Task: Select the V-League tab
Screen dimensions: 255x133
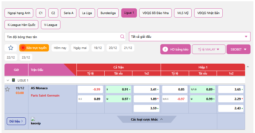Action: click(x=51, y=25)
